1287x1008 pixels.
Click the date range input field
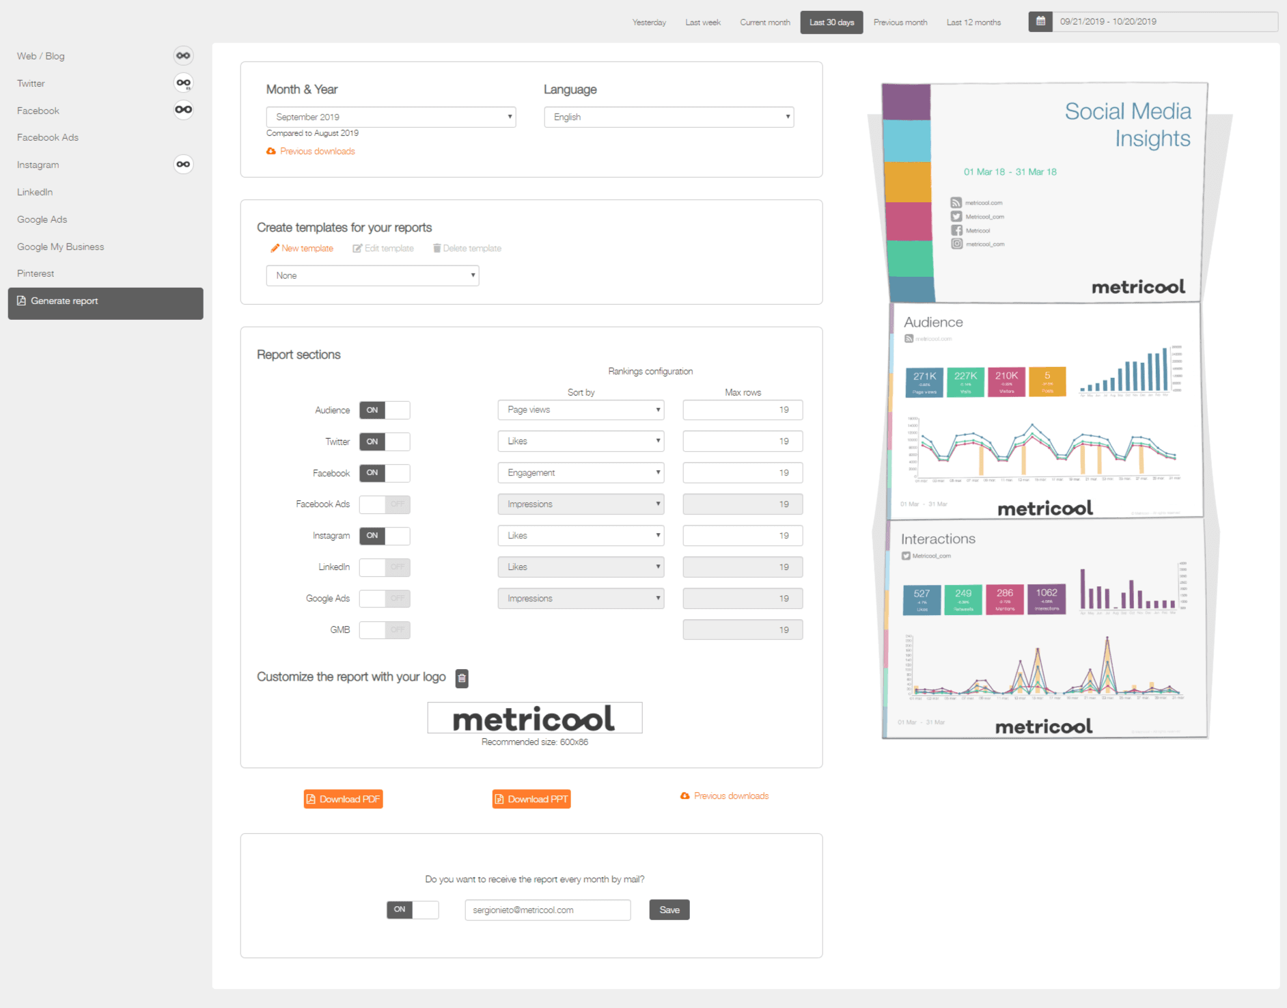pyautogui.click(x=1165, y=21)
